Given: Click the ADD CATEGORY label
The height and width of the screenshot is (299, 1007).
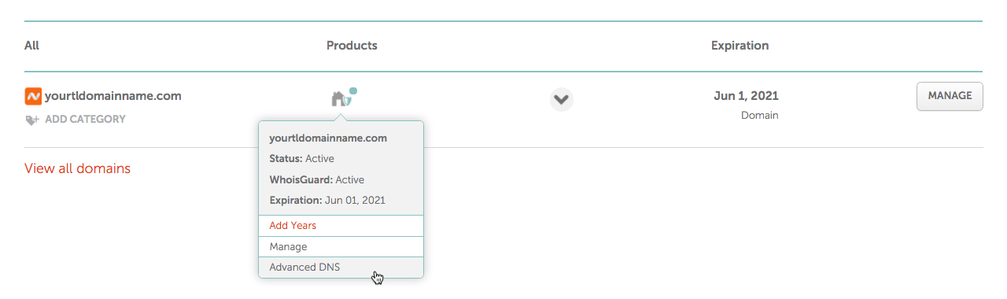Looking at the screenshot, I should [x=84, y=120].
